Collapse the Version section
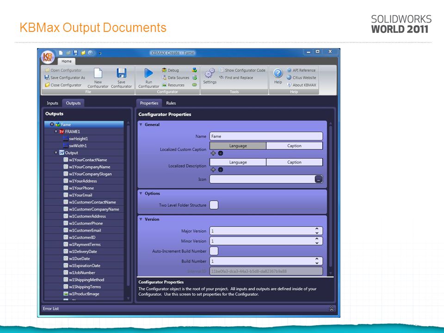Image resolution: width=444 pixels, height=333 pixels. (x=141, y=219)
